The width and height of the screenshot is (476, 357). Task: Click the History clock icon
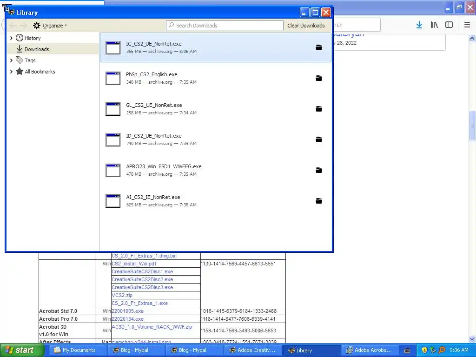(20, 38)
